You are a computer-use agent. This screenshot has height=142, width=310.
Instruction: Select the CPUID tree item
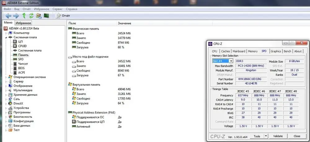(x=22, y=46)
